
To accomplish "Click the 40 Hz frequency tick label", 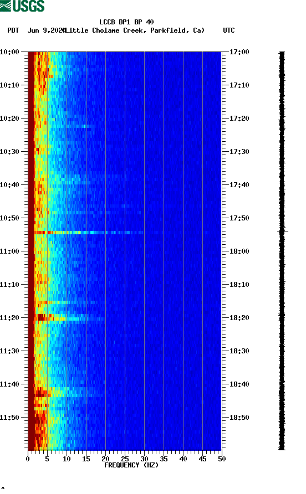I will pos(183,459).
